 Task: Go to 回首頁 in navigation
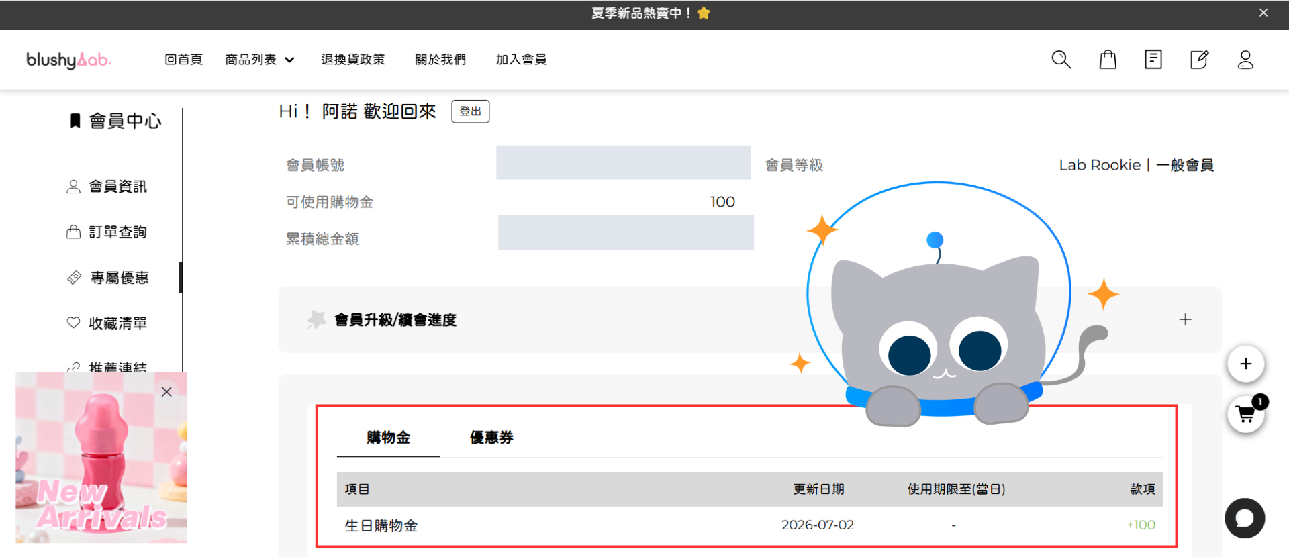click(183, 60)
